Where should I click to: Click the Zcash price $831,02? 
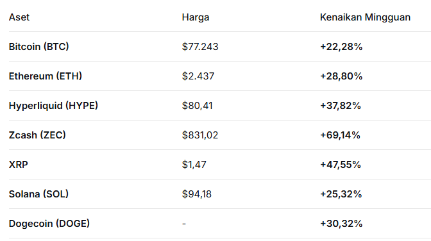(200, 135)
